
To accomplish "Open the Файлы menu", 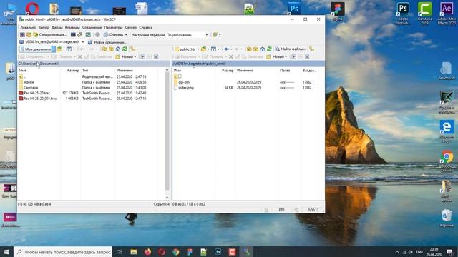I will [57, 27].
